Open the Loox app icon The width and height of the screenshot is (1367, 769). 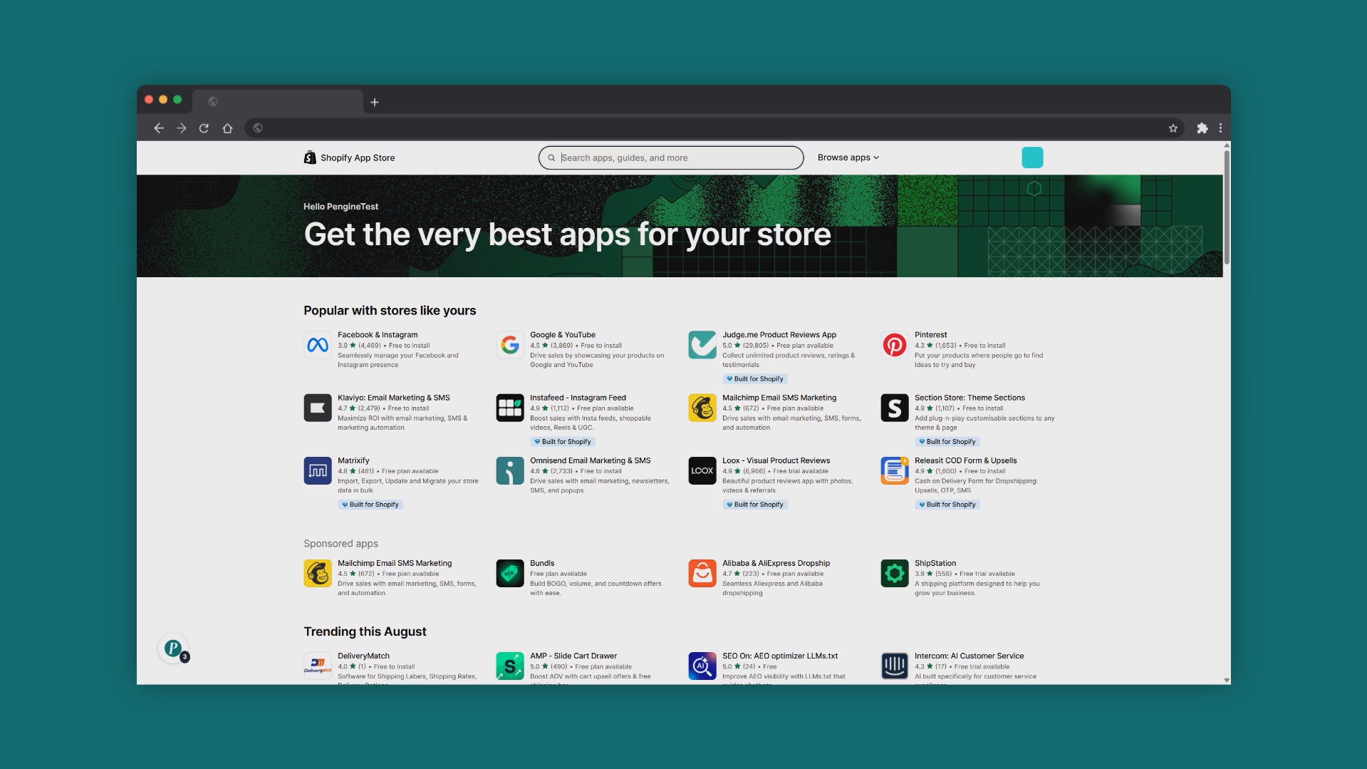coord(702,471)
